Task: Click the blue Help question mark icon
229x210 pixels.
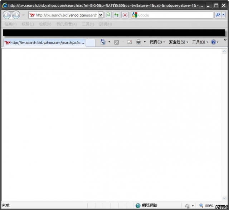Action: (x=213, y=42)
